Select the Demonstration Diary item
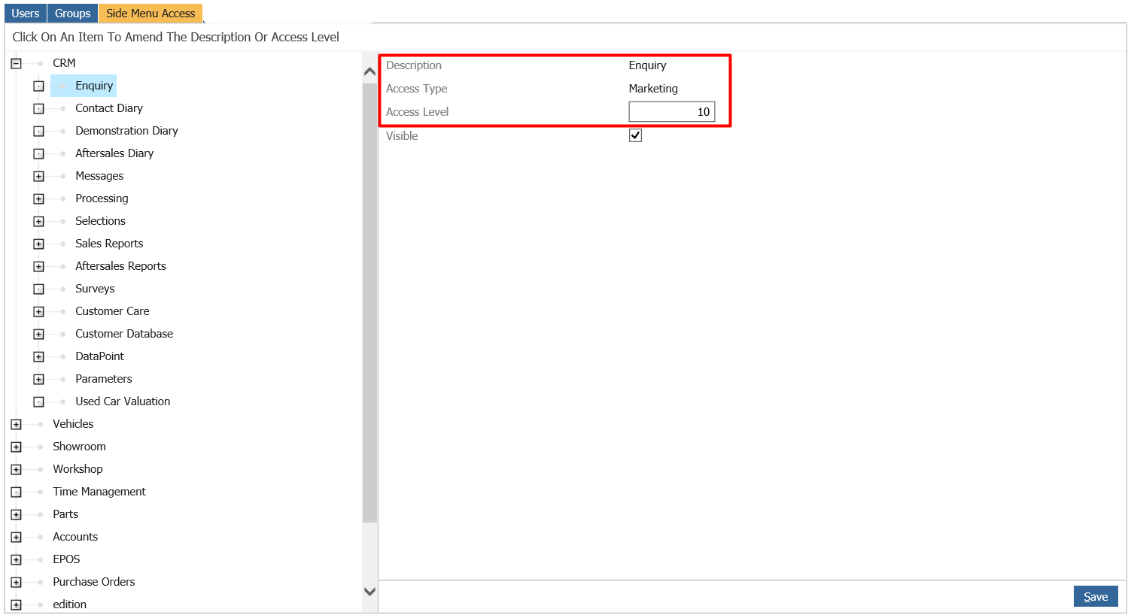Screen dimensions: 1131x615 pos(126,130)
